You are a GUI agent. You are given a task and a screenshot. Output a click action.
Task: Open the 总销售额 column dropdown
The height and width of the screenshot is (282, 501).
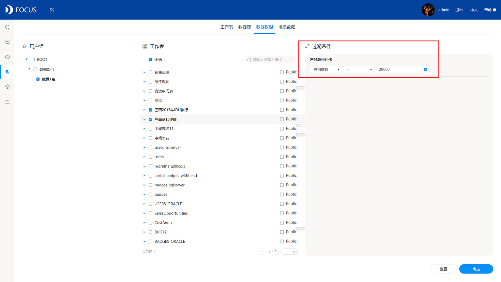click(326, 70)
